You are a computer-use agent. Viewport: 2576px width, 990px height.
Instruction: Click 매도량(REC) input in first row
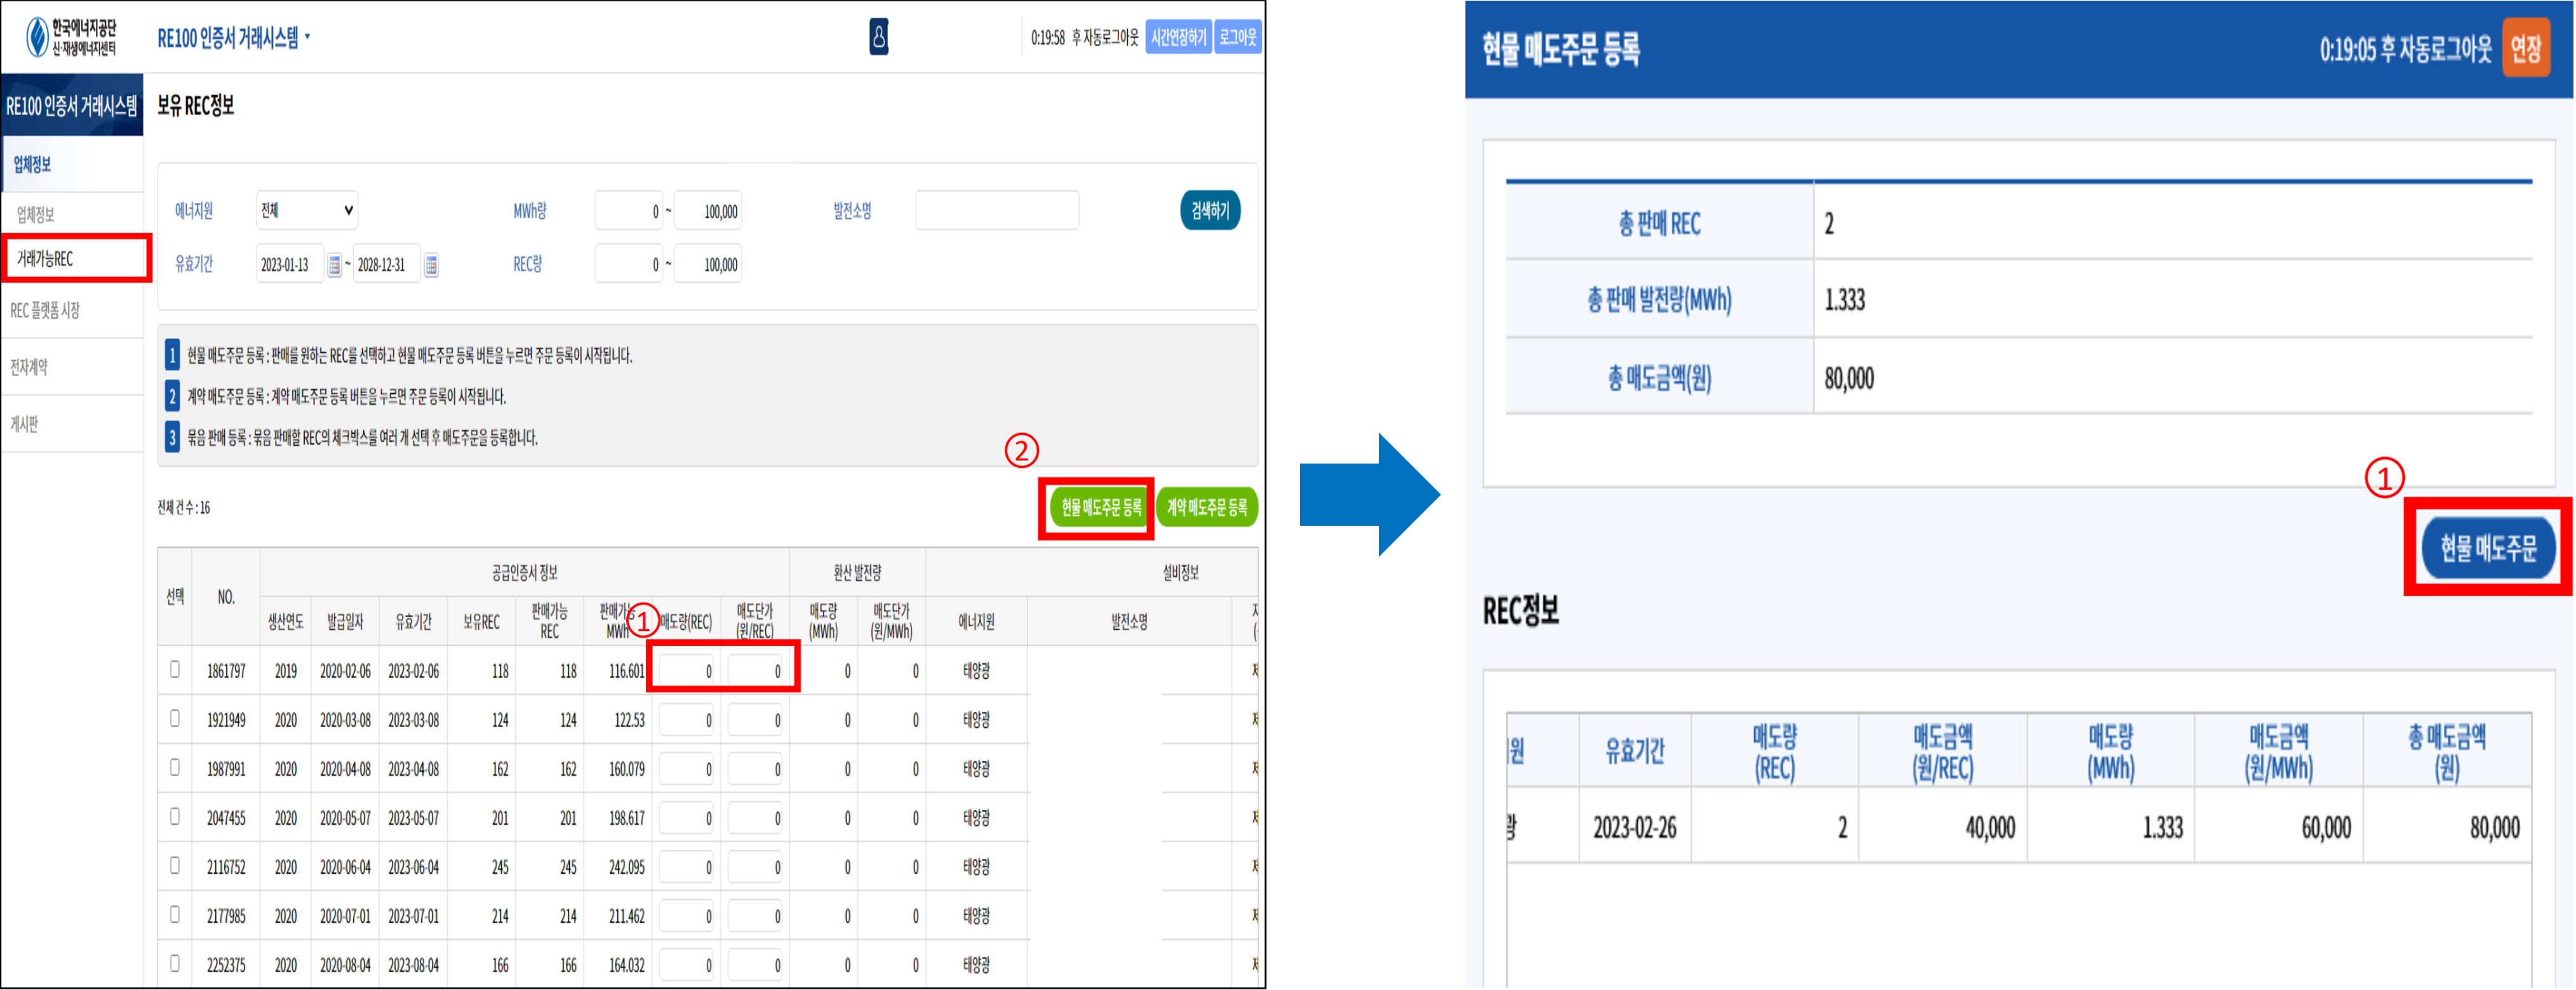tap(687, 670)
